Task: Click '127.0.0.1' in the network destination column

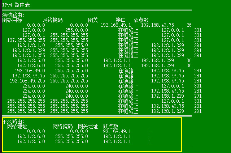Action: [34, 35]
